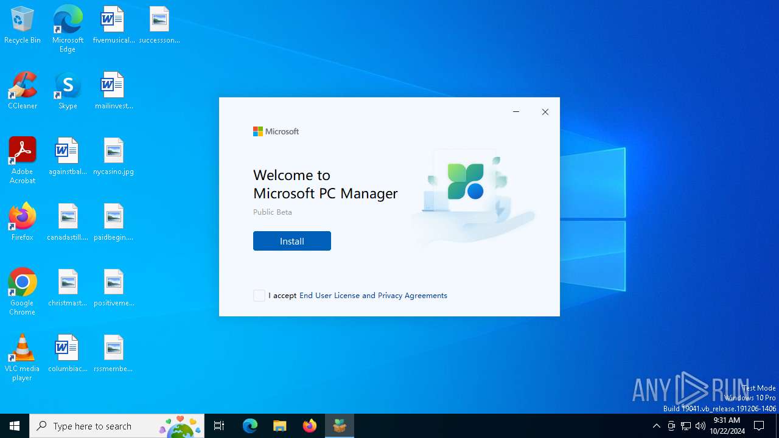This screenshot has width=779, height=438.
Task: Select the Adobe Acrobat desktop shortcut
Action: click(23, 161)
